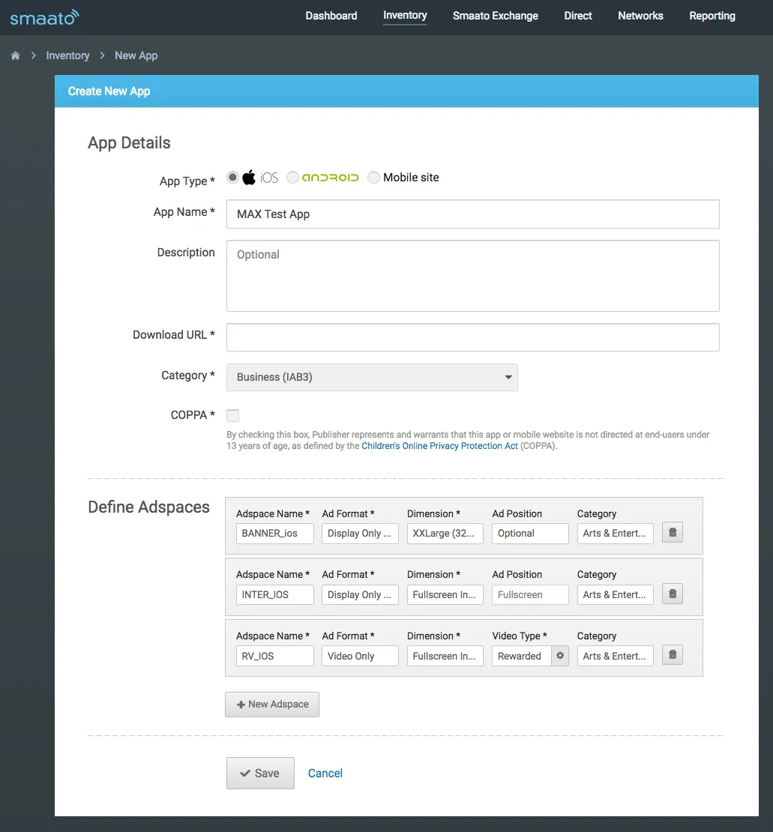Image resolution: width=773 pixels, height=832 pixels.
Task: Delete the BANNER_ios adspace with its trash icon
Action: tap(671, 532)
